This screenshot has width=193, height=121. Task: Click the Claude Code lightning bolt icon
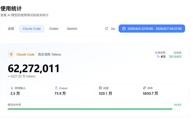[x=11, y=54]
